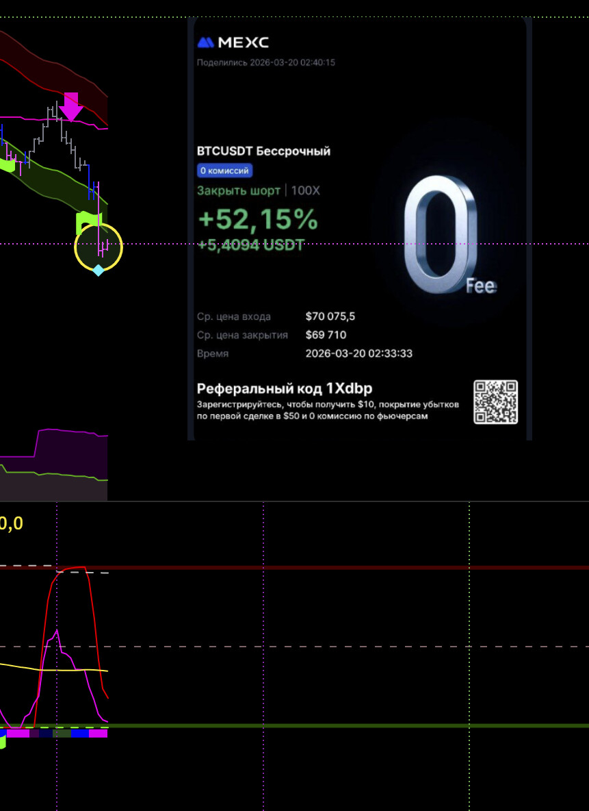Click the QR code on the share card
The image size is (589, 811).
[x=495, y=402]
